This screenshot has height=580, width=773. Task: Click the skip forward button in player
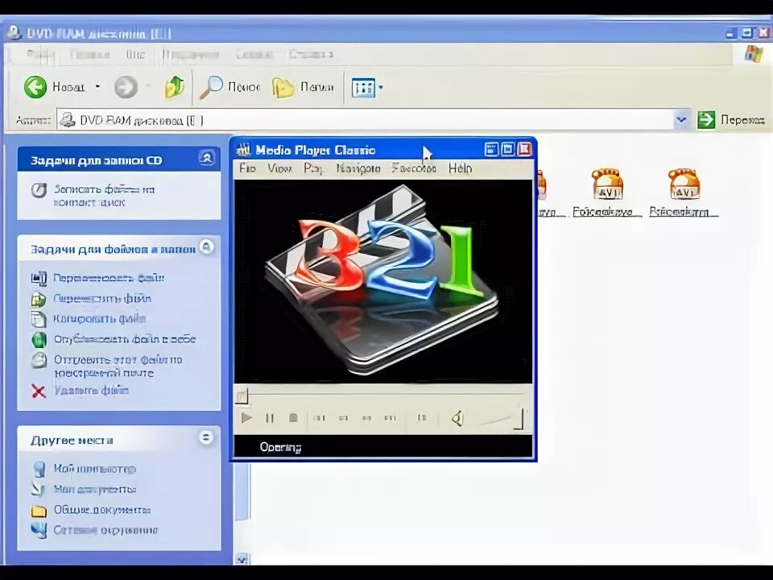[391, 418]
